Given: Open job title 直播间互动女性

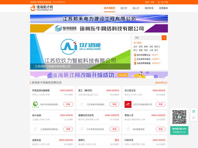Looking at the screenshot, I should [x=86, y=115].
